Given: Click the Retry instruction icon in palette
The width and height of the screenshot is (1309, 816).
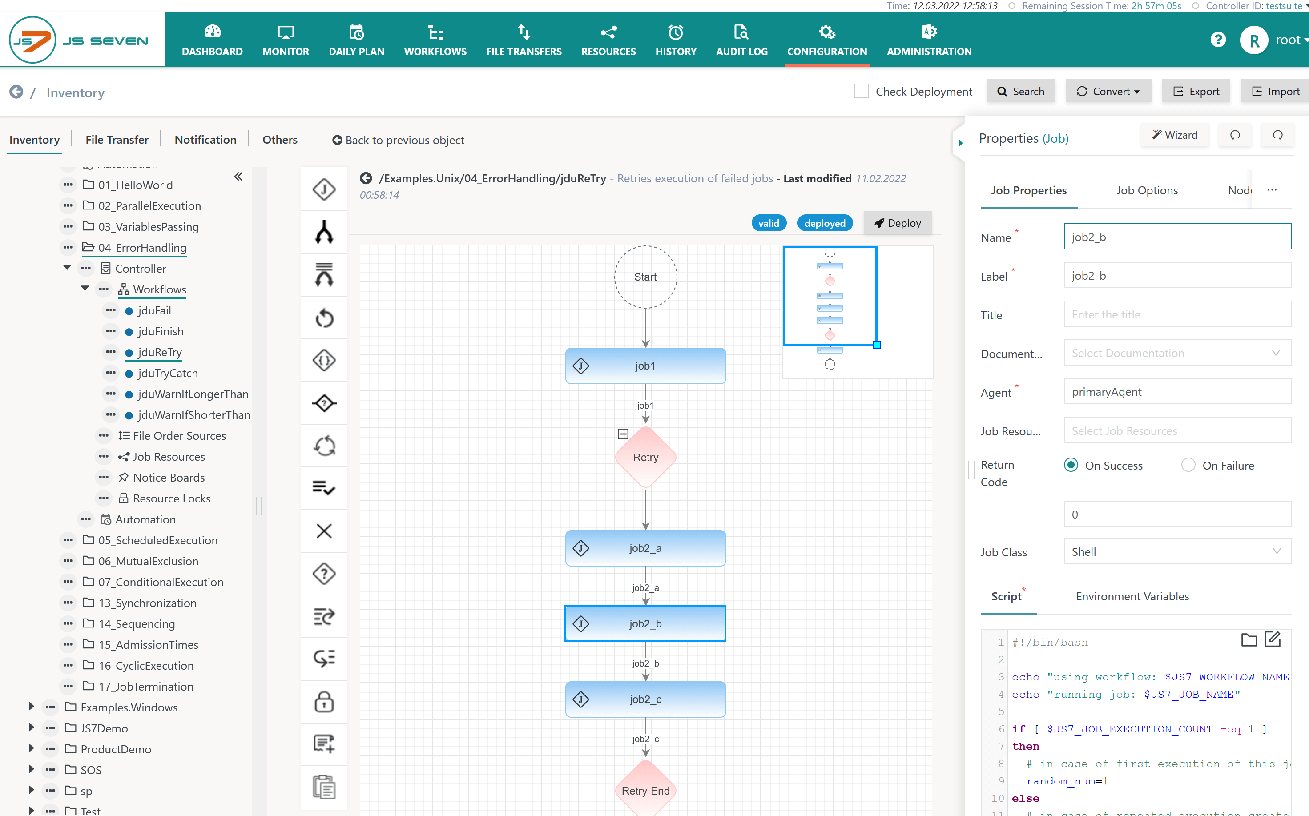Looking at the screenshot, I should (x=324, y=318).
